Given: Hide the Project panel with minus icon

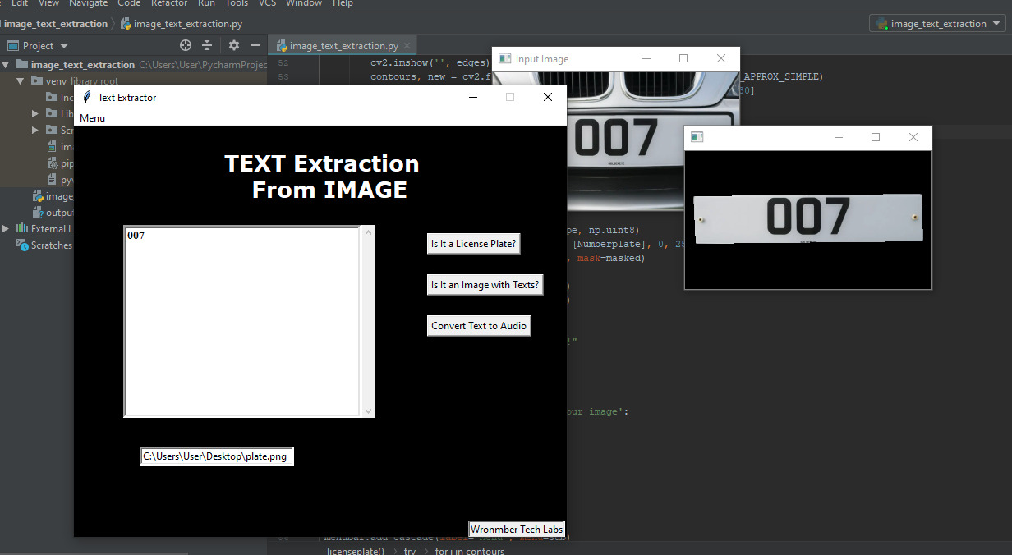Looking at the screenshot, I should click(255, 45).
